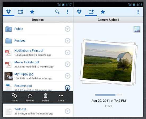Screen dimensions: 146x119
Task: Open the Public folder icon
Action: (8, 29)
